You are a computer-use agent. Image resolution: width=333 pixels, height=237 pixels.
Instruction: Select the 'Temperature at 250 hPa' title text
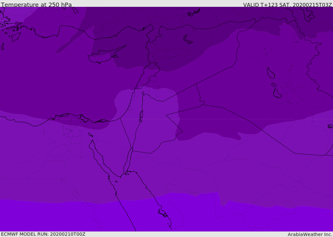pyautogui.click(x=36, y=5)
